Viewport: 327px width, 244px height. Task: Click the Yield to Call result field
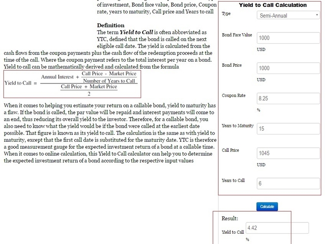(277, 228)
